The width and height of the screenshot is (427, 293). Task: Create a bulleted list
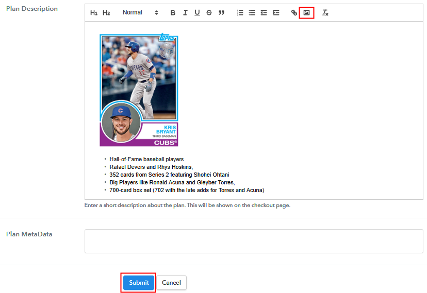[x=252, y=13]
